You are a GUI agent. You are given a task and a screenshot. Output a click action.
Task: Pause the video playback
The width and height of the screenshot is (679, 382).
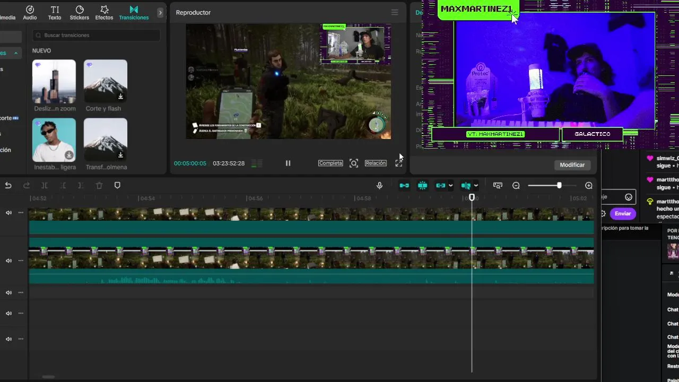(x=288, y=163)
